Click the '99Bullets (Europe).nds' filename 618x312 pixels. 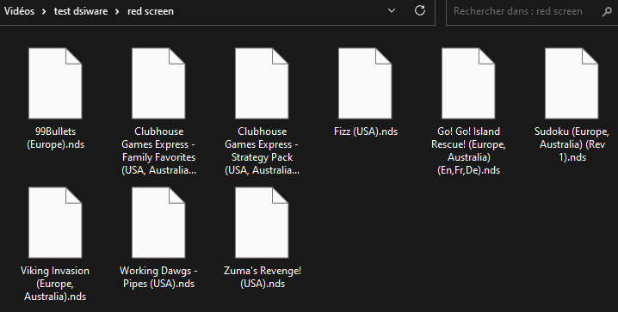coord(56,138)
